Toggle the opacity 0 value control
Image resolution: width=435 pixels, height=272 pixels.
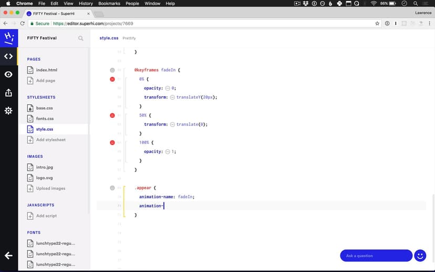(168, 88)
